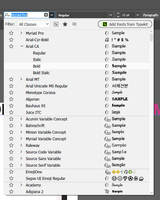Show similar fonts filter icon
The height and width of the screenshot is (200, 160).
[x=74, y=24]
